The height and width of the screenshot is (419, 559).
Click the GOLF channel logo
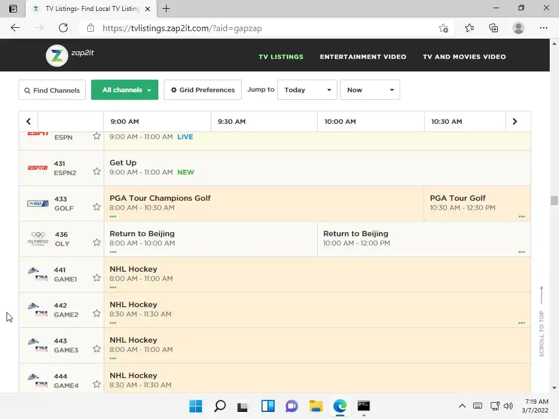click(x=38, y=203)
